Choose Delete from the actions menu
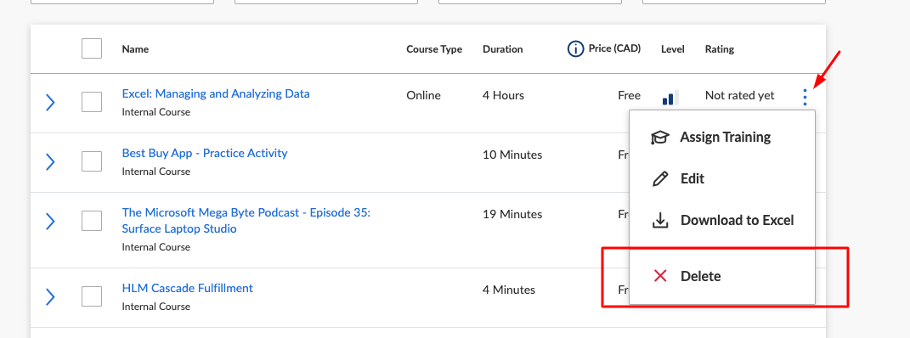Image resolution: width=910 pixels, height=338 pixels. point(722,276)
